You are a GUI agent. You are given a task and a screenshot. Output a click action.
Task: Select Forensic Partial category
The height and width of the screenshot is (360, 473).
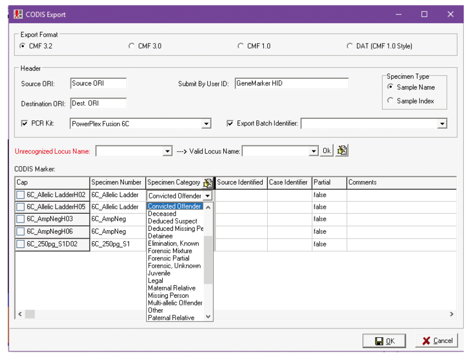175,258
